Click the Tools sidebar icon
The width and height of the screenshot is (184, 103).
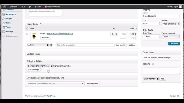(3, 27)
